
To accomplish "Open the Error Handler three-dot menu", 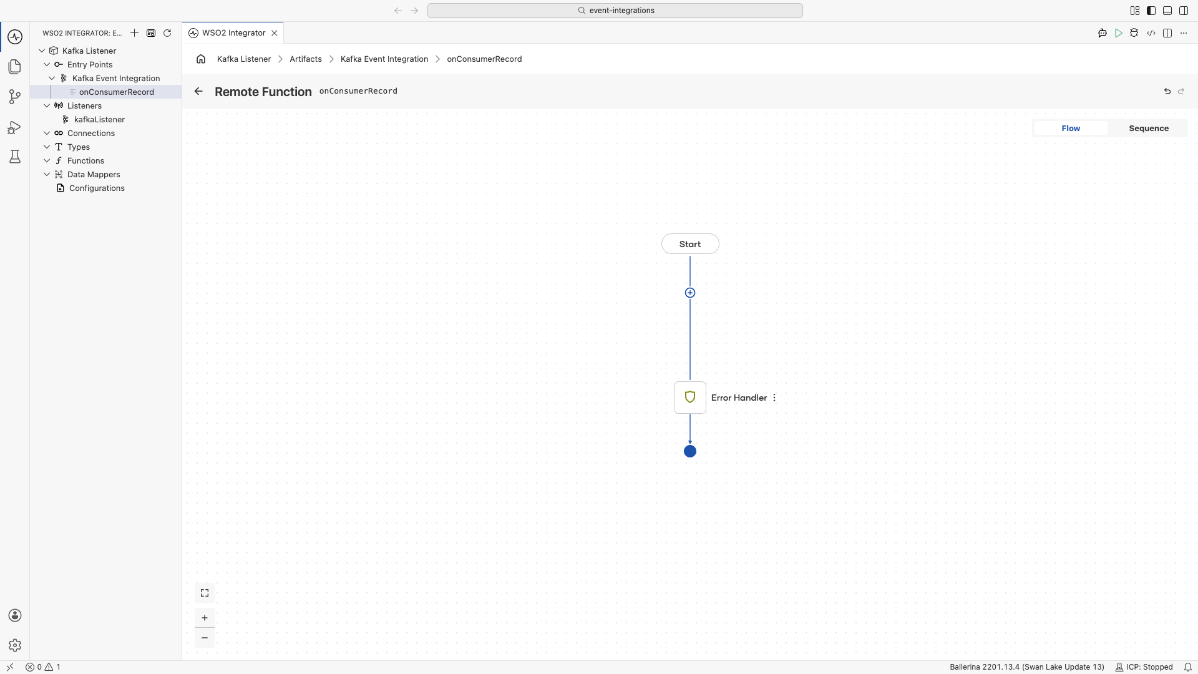I will click(774, 398).
